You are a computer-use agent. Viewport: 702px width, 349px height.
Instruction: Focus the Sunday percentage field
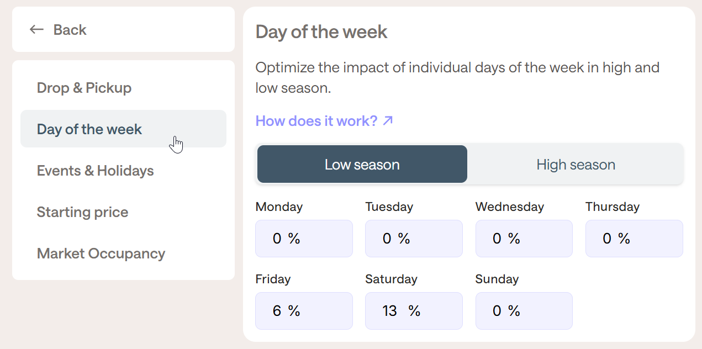point(524,311)
